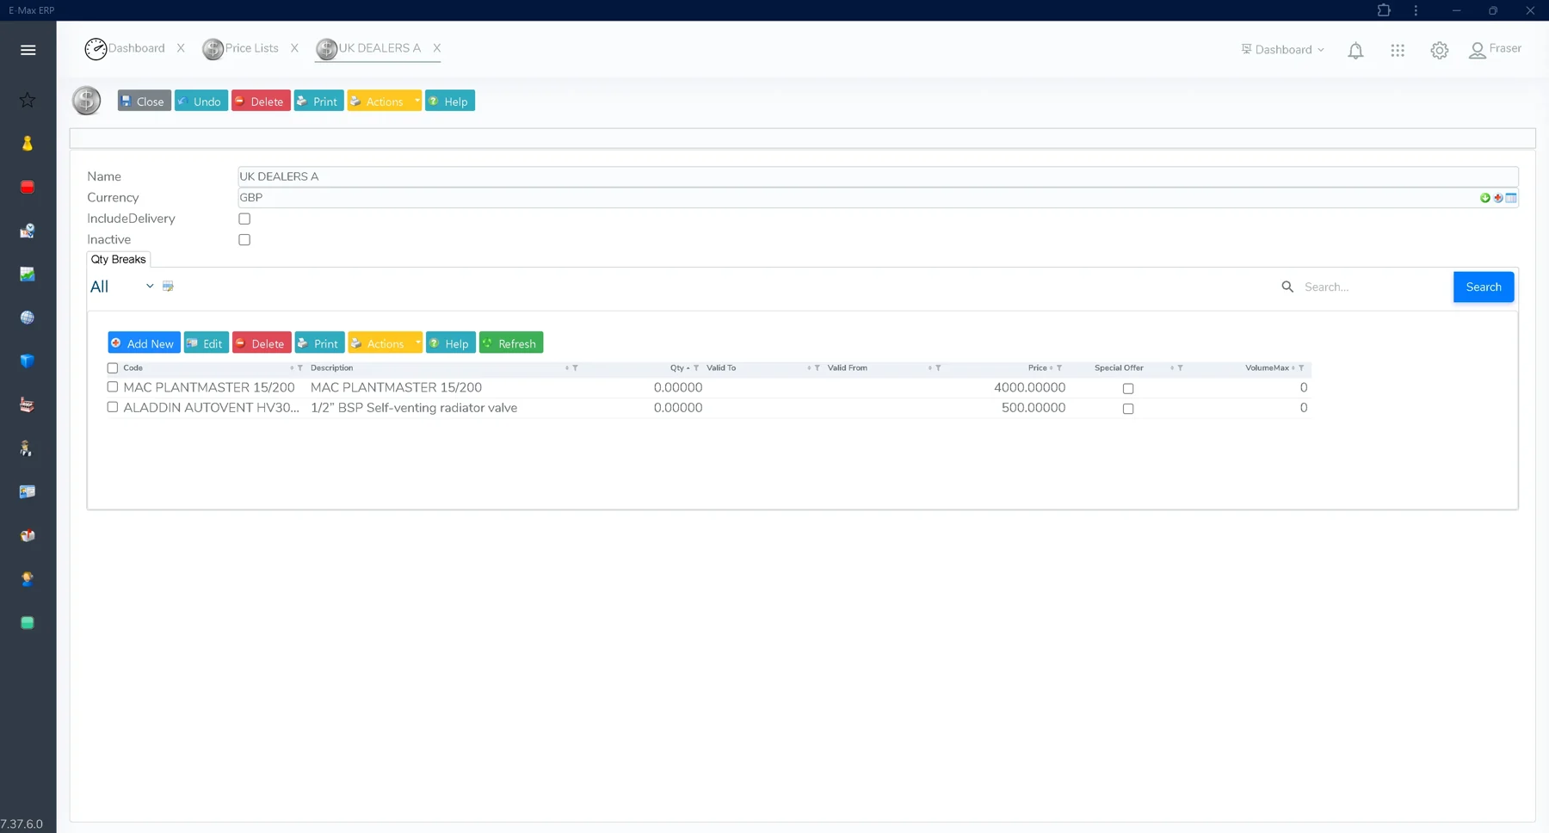The height and width of the screenshot is (833, 1549).
Task: Click green down-arrow icon in Currency field
Action: point(1484,198)
